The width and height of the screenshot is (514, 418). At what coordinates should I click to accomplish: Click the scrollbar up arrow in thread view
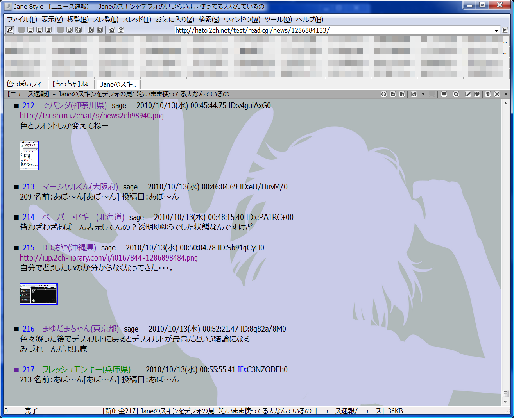tap(505, 104)
